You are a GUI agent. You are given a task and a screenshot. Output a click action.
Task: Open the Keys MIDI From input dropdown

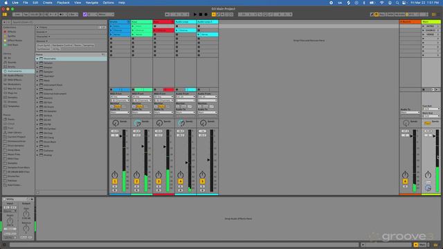point(141,97)
